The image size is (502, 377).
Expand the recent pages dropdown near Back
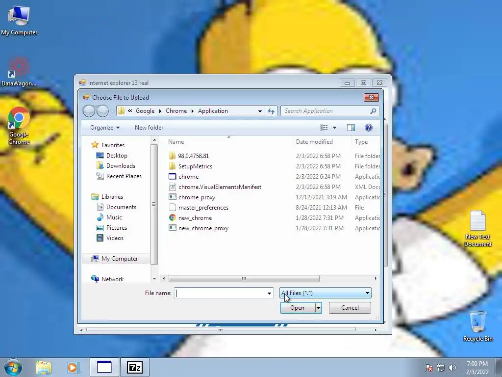[x=112, y=111]
